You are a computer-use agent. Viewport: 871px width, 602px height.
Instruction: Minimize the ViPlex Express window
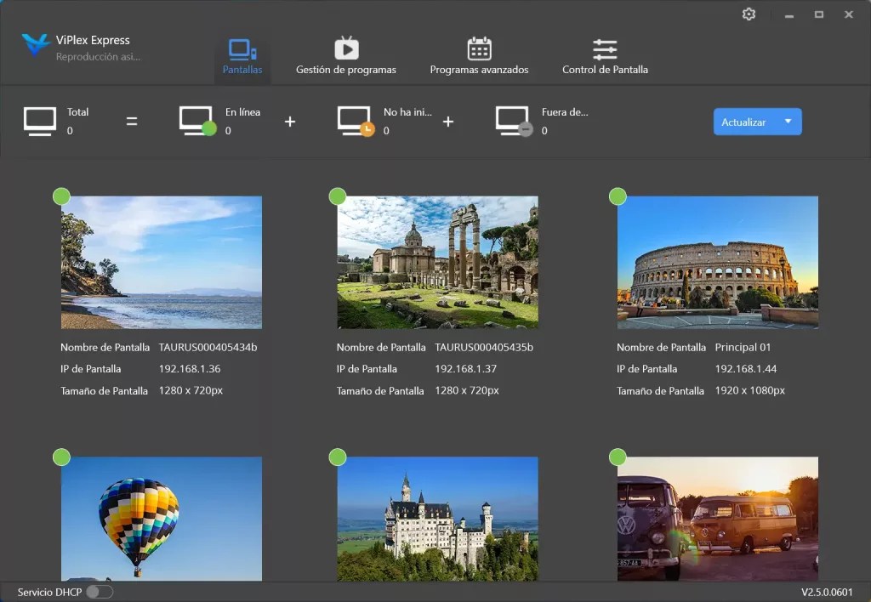(x=788, y=15)
